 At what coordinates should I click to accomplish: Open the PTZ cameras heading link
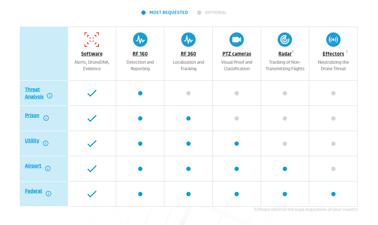237,54
